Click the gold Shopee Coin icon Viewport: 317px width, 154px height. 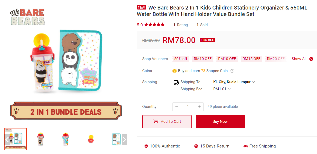pos(175,71)
